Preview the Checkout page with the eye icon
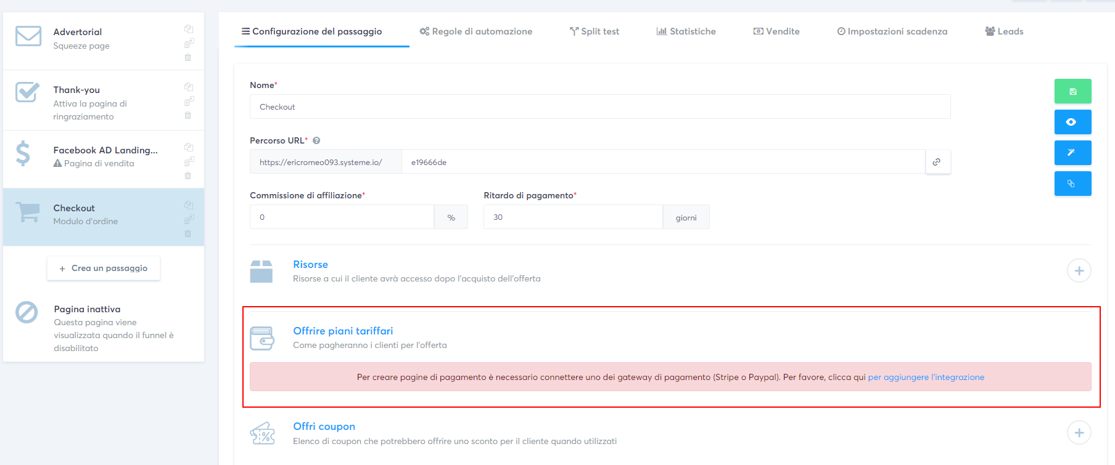 [1072, 121]
